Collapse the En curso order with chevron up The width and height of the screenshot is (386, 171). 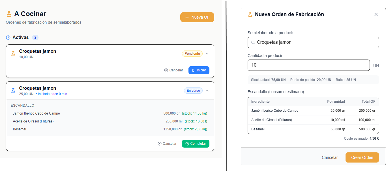[207, 91]
